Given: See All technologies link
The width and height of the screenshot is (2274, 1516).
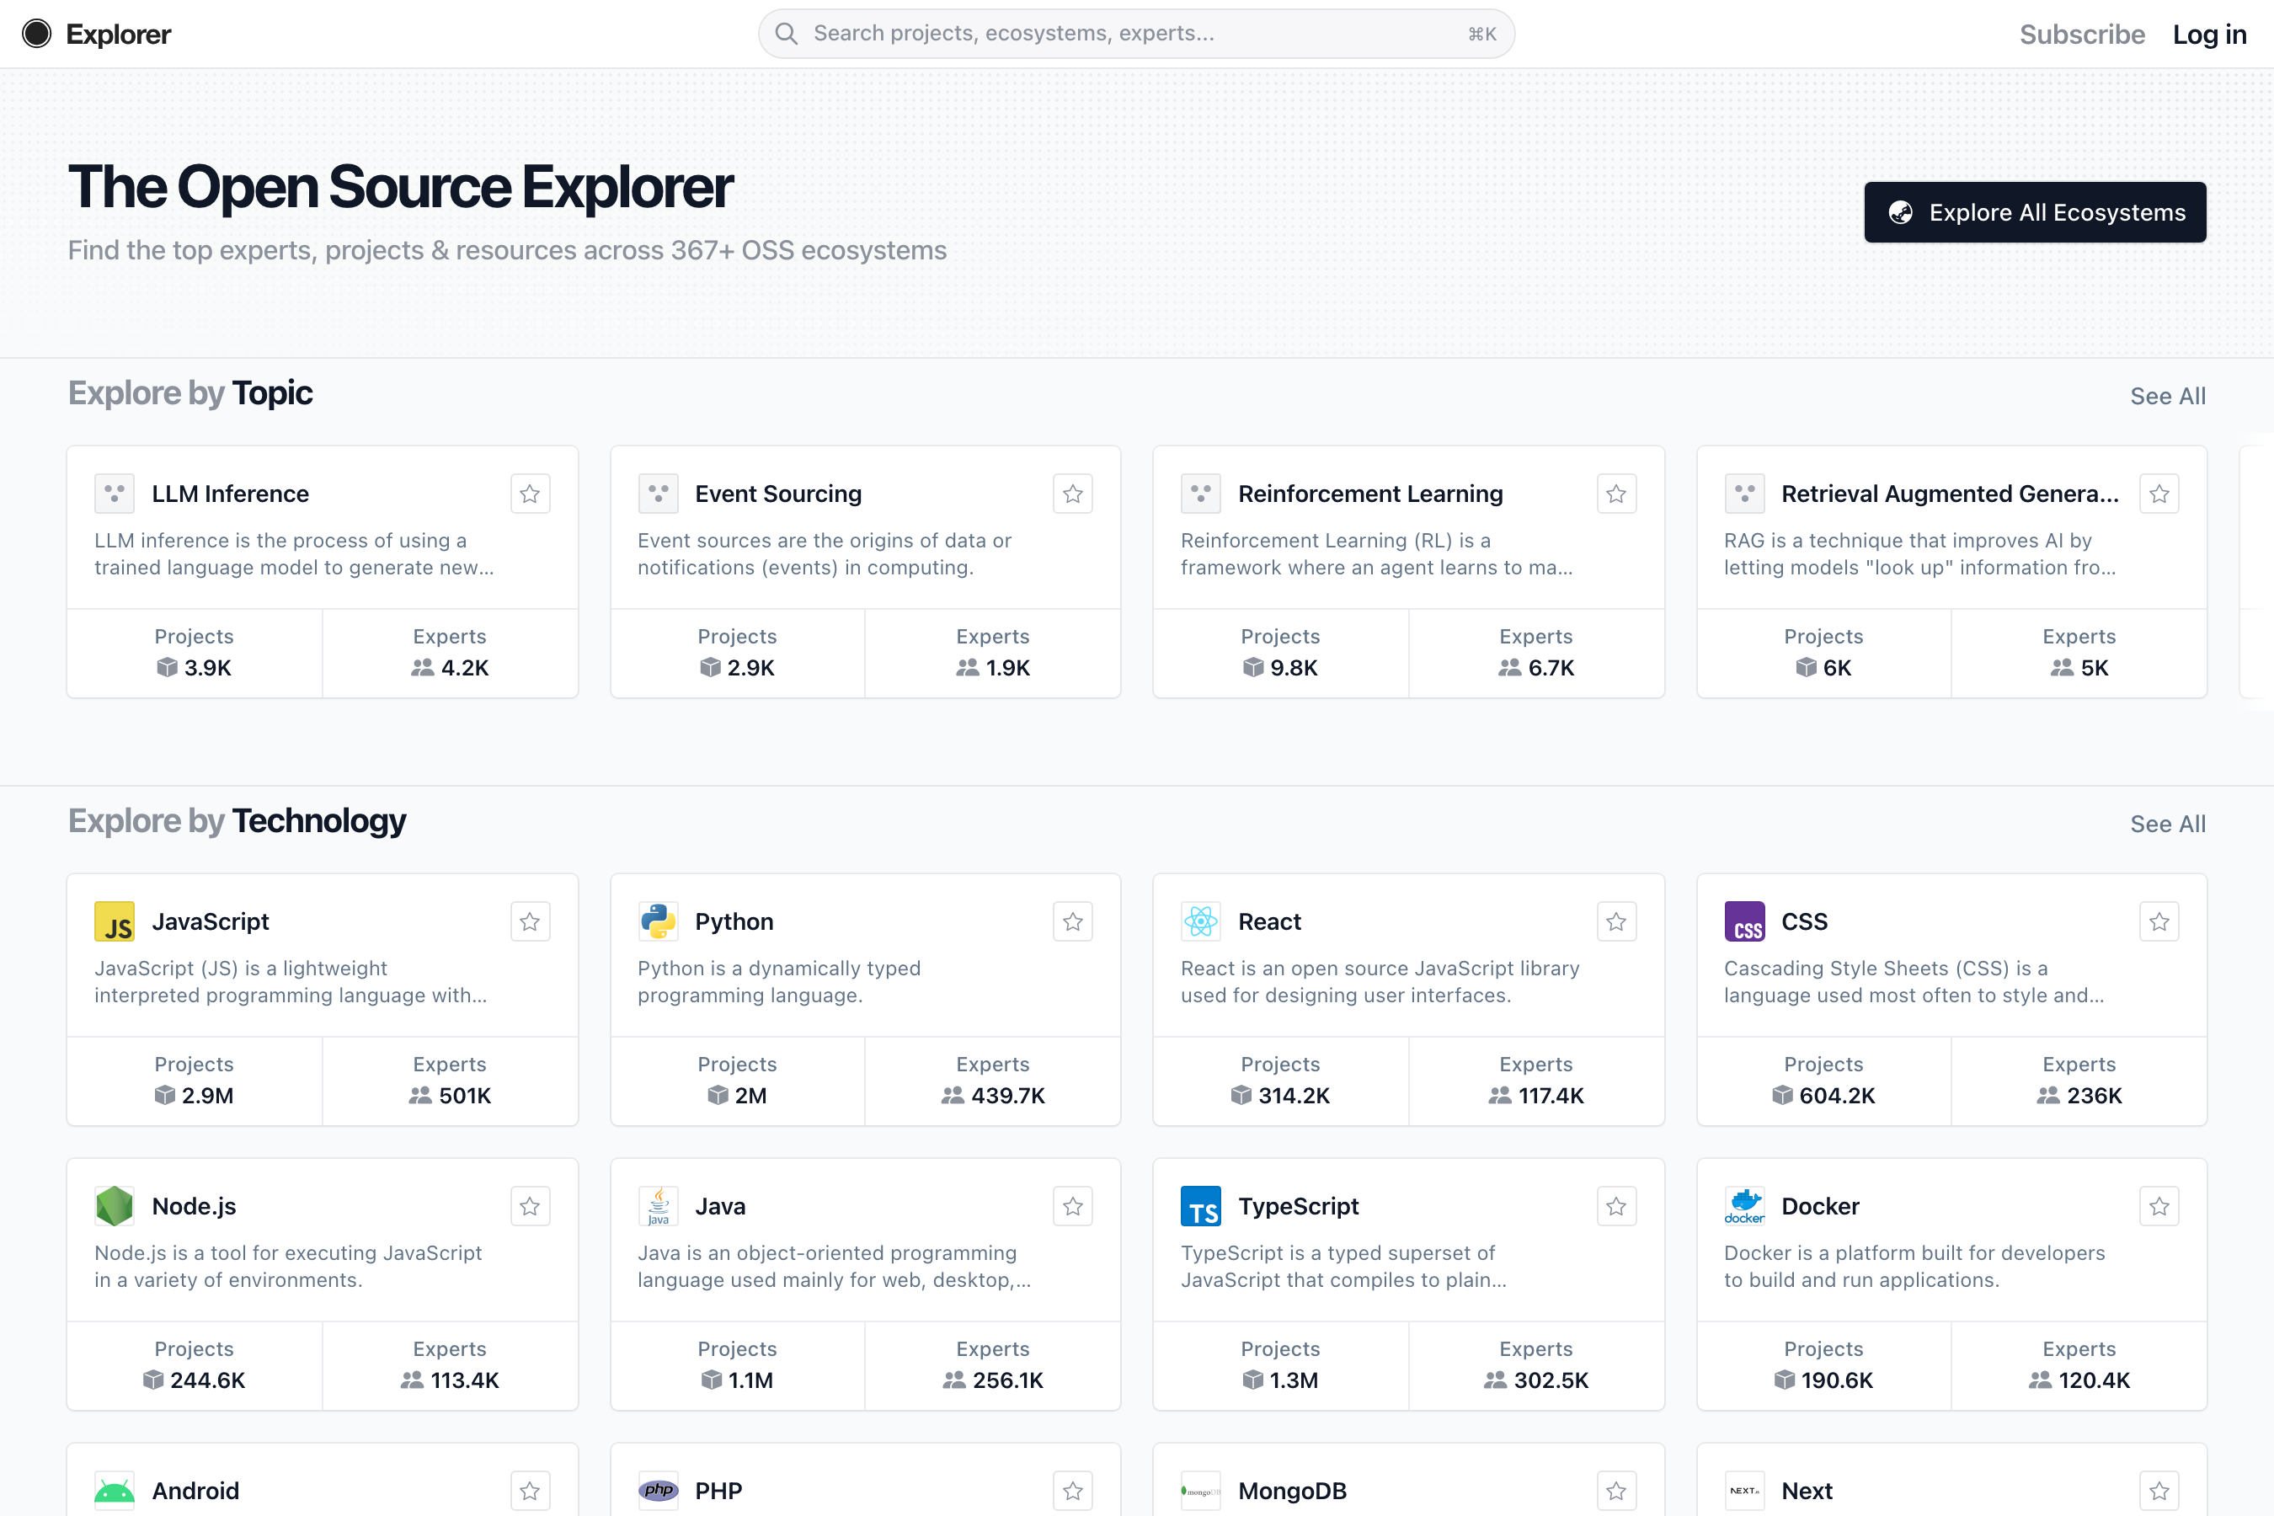Looking at the screenshot, I should click(x=2167, y=824).
